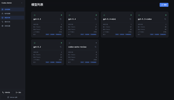Collapse the Codex Admin sidebar
The height and width of the screenshot is (100, 174).
pos(22,3)
